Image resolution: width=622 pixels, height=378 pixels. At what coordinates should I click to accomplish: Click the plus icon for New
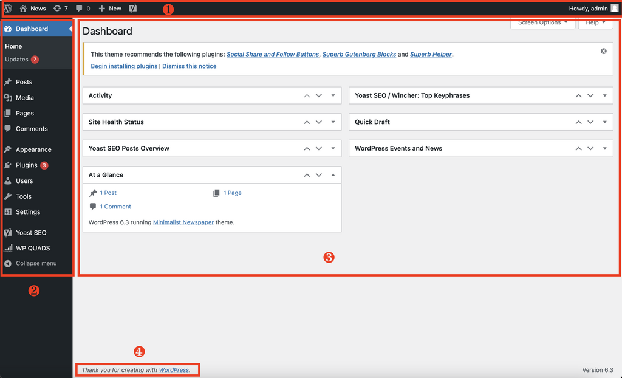102,9
